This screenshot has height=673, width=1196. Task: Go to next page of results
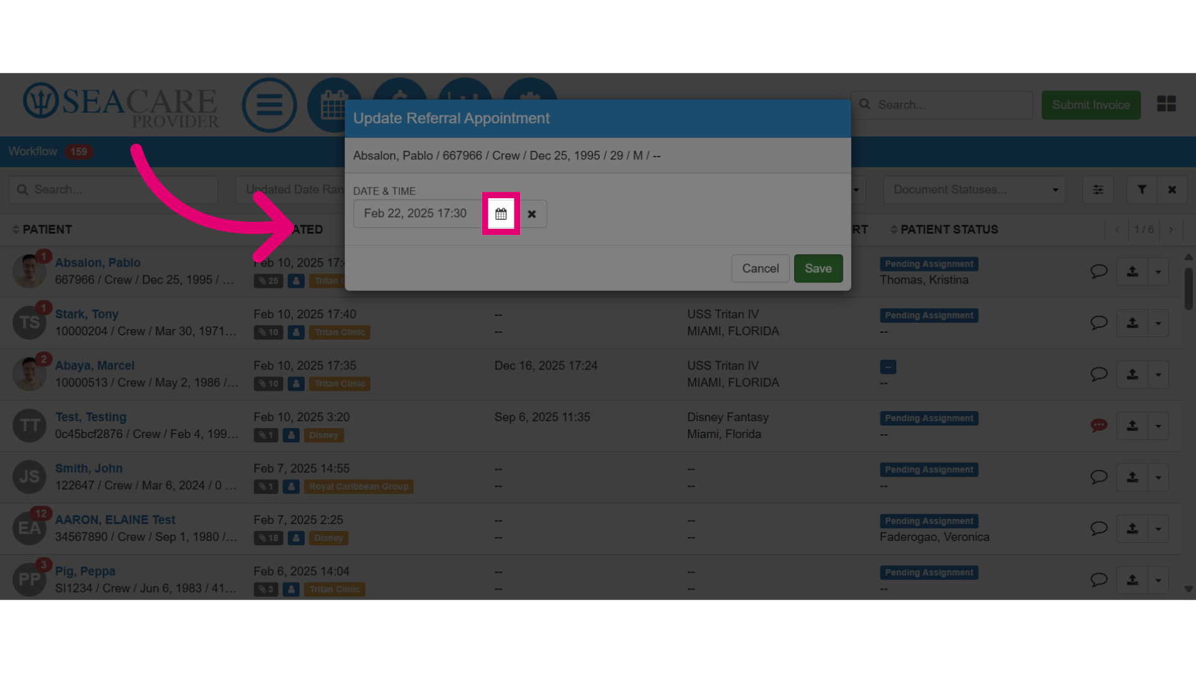coord(1171,229)
